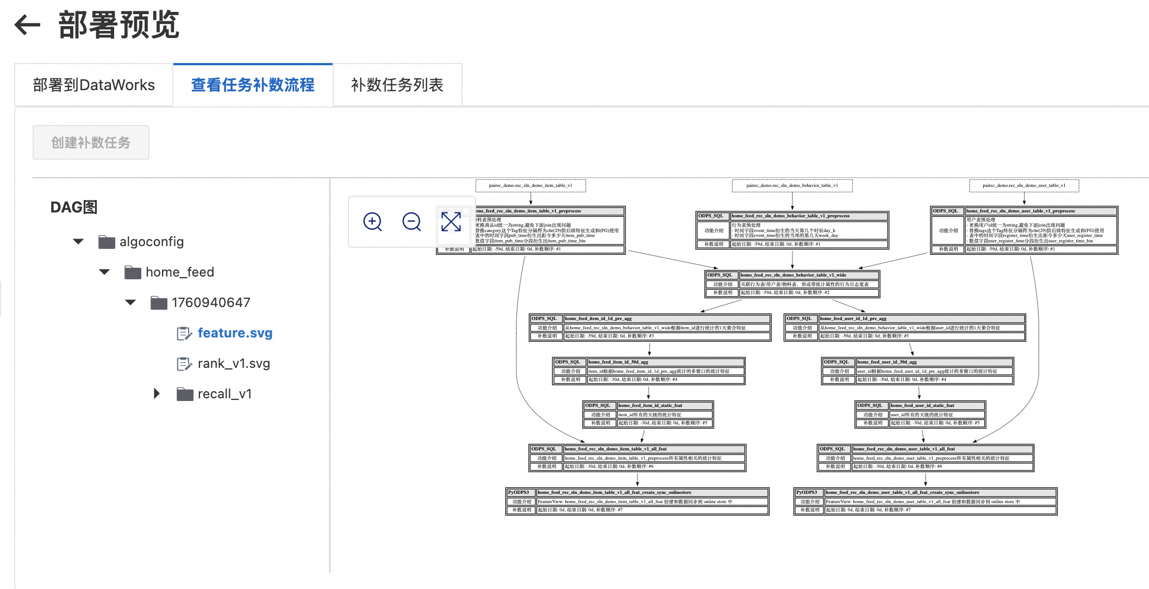Image resolution: width=1149 pixels, height=589 pixels.
Task: Zoom out of the DAG diagram
Action: pos(411,222)
